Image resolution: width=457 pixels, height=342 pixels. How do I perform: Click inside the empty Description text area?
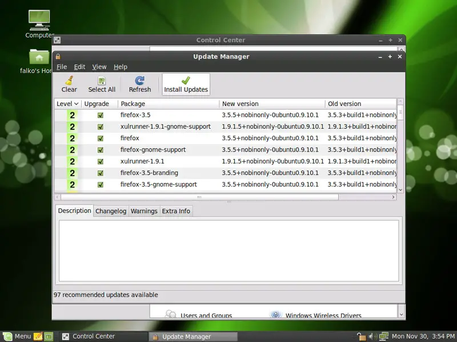click(x=229, y=251)
